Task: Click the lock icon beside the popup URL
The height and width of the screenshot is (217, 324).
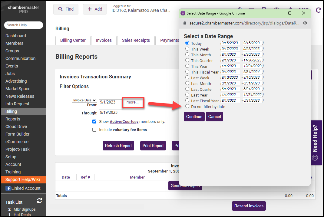Action: pos(185,23)
